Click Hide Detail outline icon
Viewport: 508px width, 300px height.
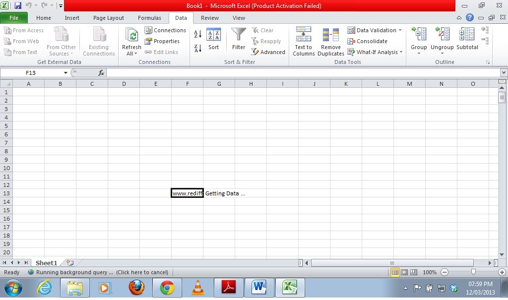[x=485, y=41]
